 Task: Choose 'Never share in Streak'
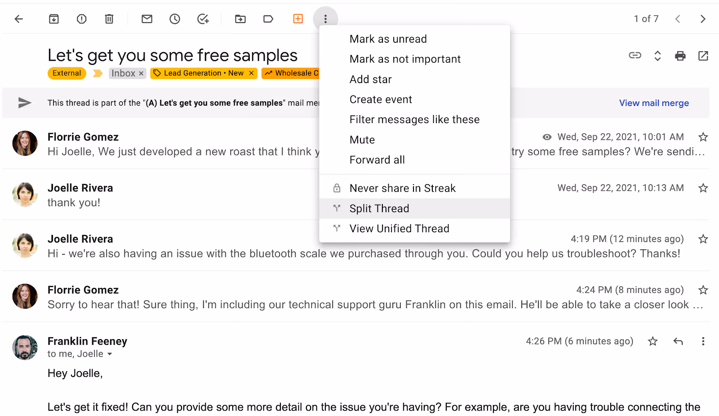414,188
